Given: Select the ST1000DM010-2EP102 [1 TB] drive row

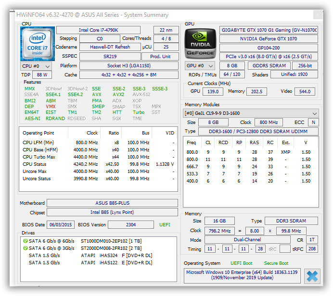Looking at the screenshot, I should (x=99, y=241).
